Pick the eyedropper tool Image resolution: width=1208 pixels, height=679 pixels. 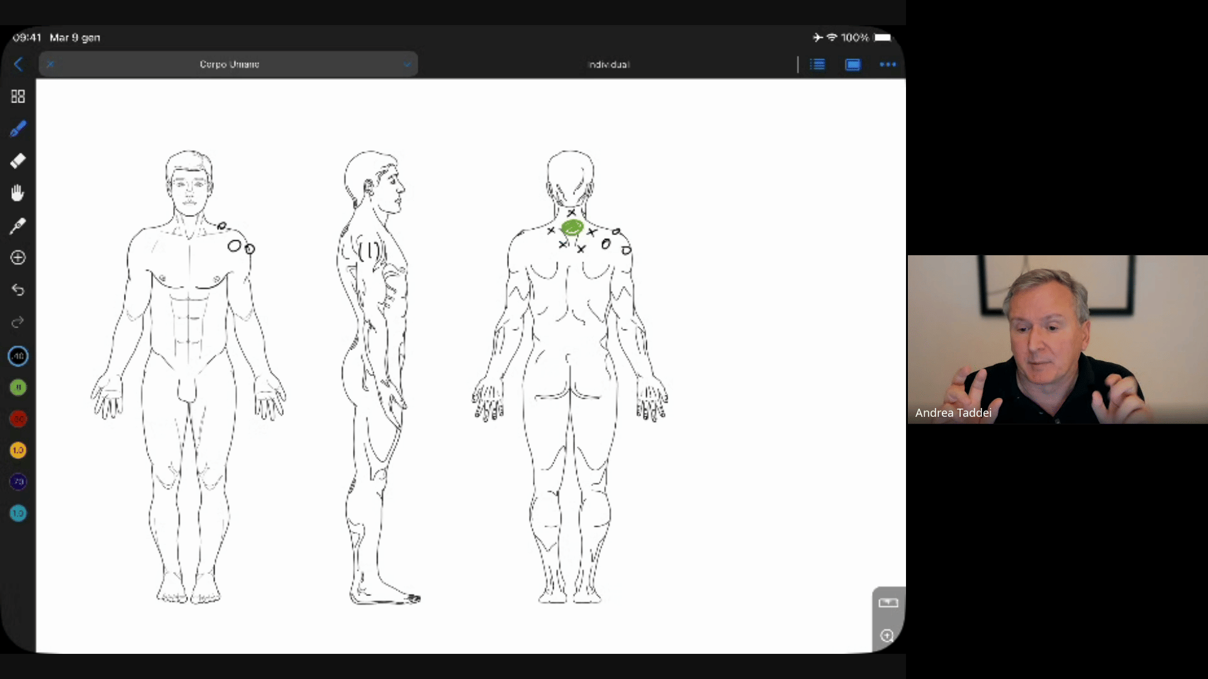[x=18, y=226]
